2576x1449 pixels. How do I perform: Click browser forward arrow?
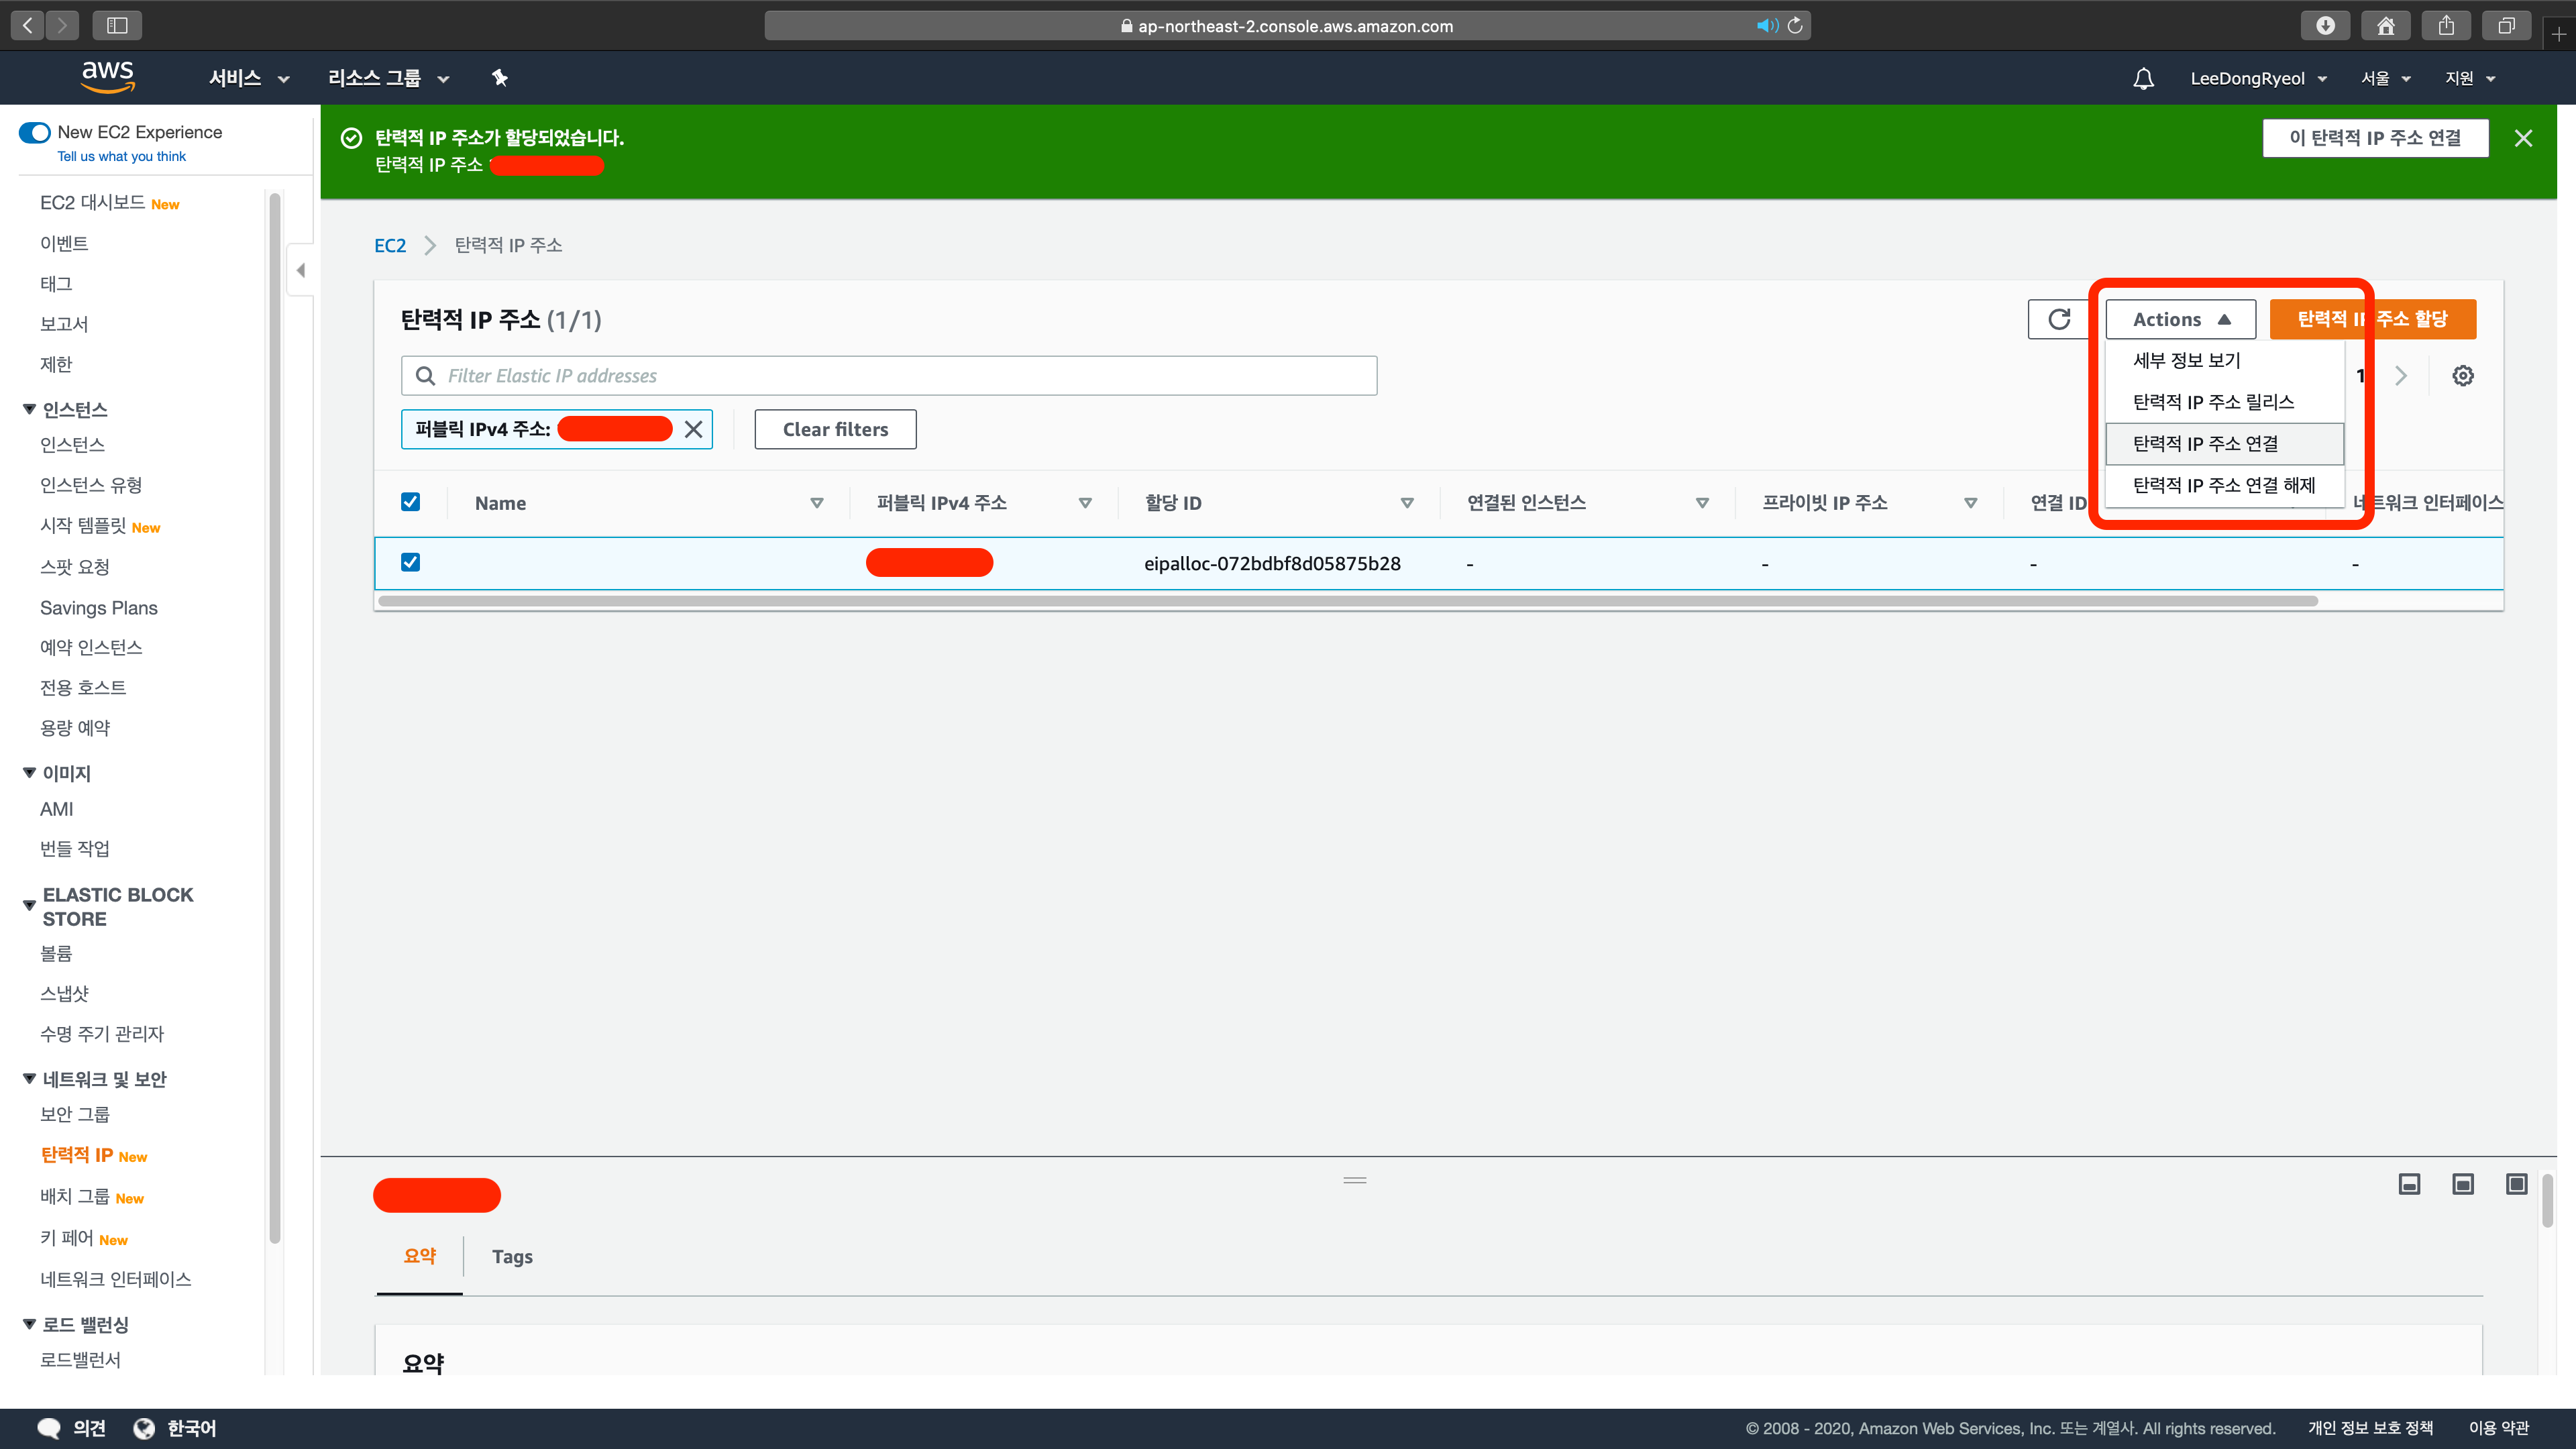point(62,25)
